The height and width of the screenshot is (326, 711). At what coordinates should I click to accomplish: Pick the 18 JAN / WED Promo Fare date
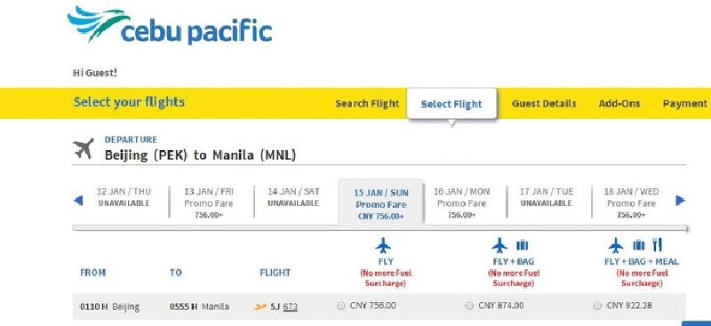click(x=631, y=203)
